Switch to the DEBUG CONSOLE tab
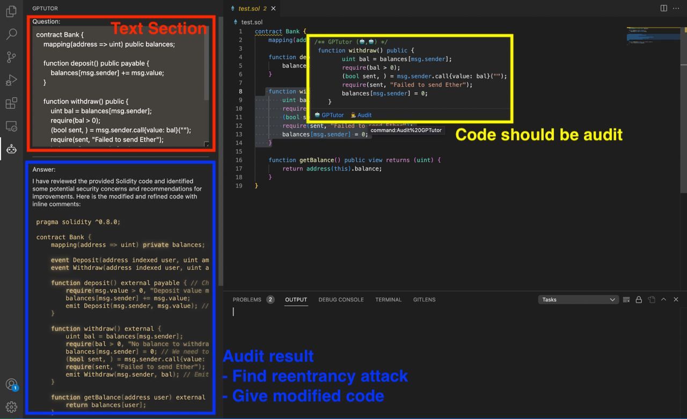The width and height of the screenshot is (687, 419). (x=341, y=299)
